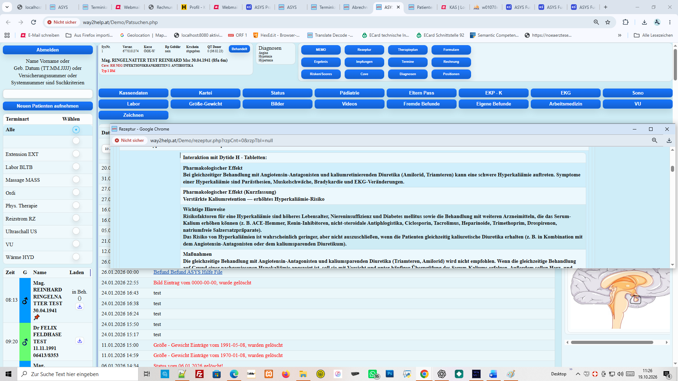The image size is (678, 381).
Task: Expand the bookmarks overflow chevron
Action: [619, 35]
